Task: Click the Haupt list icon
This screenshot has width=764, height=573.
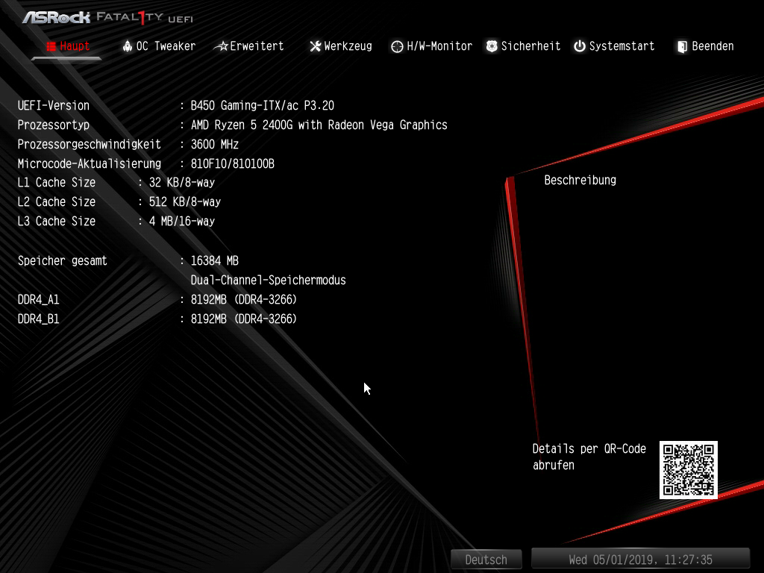Action: (51, 46)
